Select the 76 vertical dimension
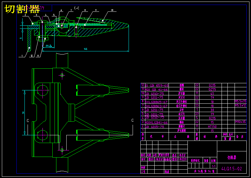The image size is (251, 178). 23,113
